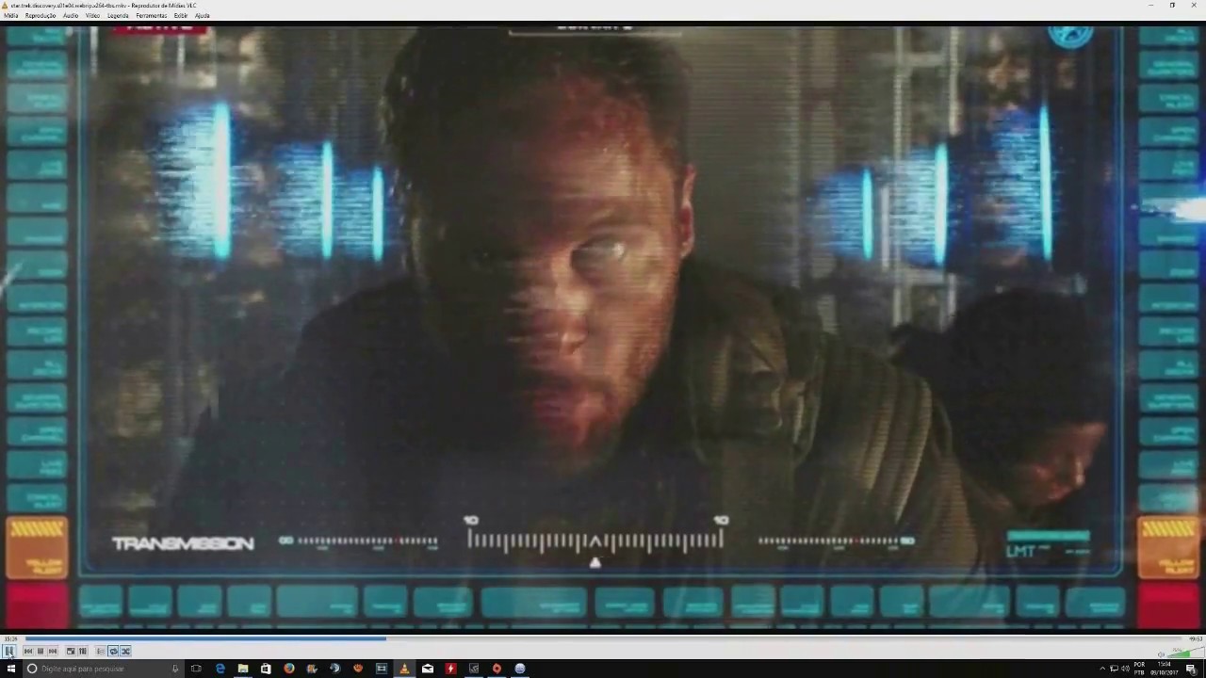
Task: Click the remaining time label
Action: point(1196,638)
